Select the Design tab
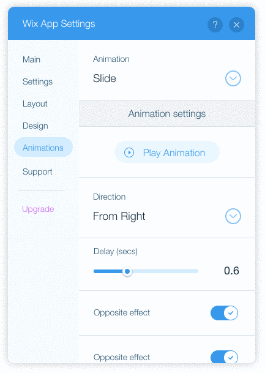 tap(35, 126)
